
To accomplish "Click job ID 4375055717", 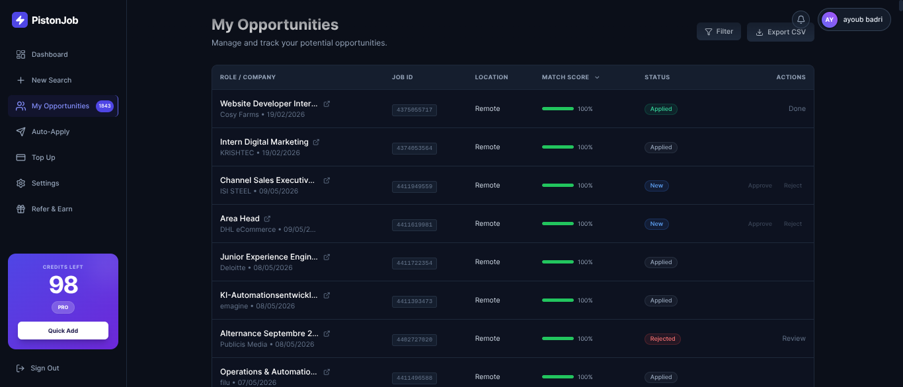I will (x=414, y=110).
